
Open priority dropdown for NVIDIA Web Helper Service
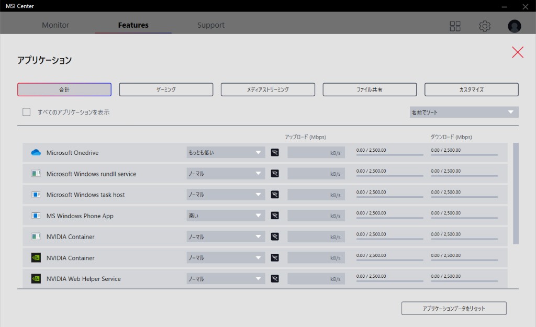coord(226,279)
